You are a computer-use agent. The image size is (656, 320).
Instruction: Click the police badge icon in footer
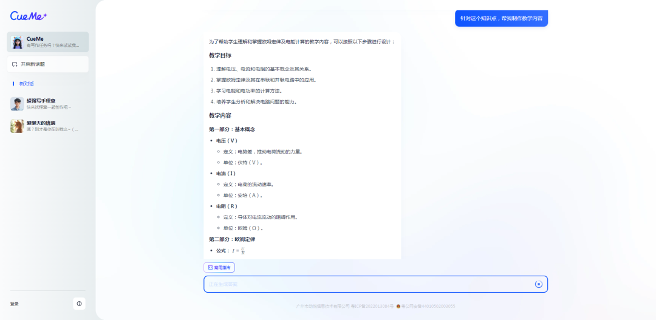pos(398,306)
